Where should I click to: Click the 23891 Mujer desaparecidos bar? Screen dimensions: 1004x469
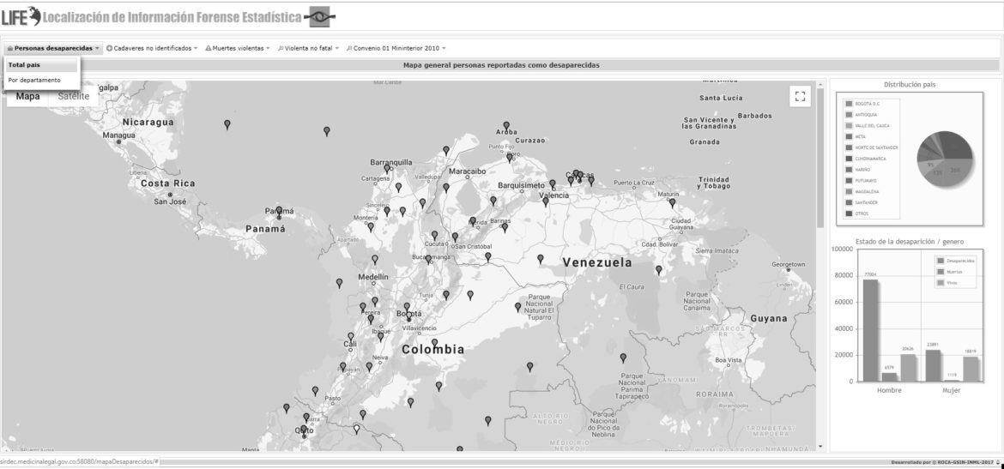(933, 365)
